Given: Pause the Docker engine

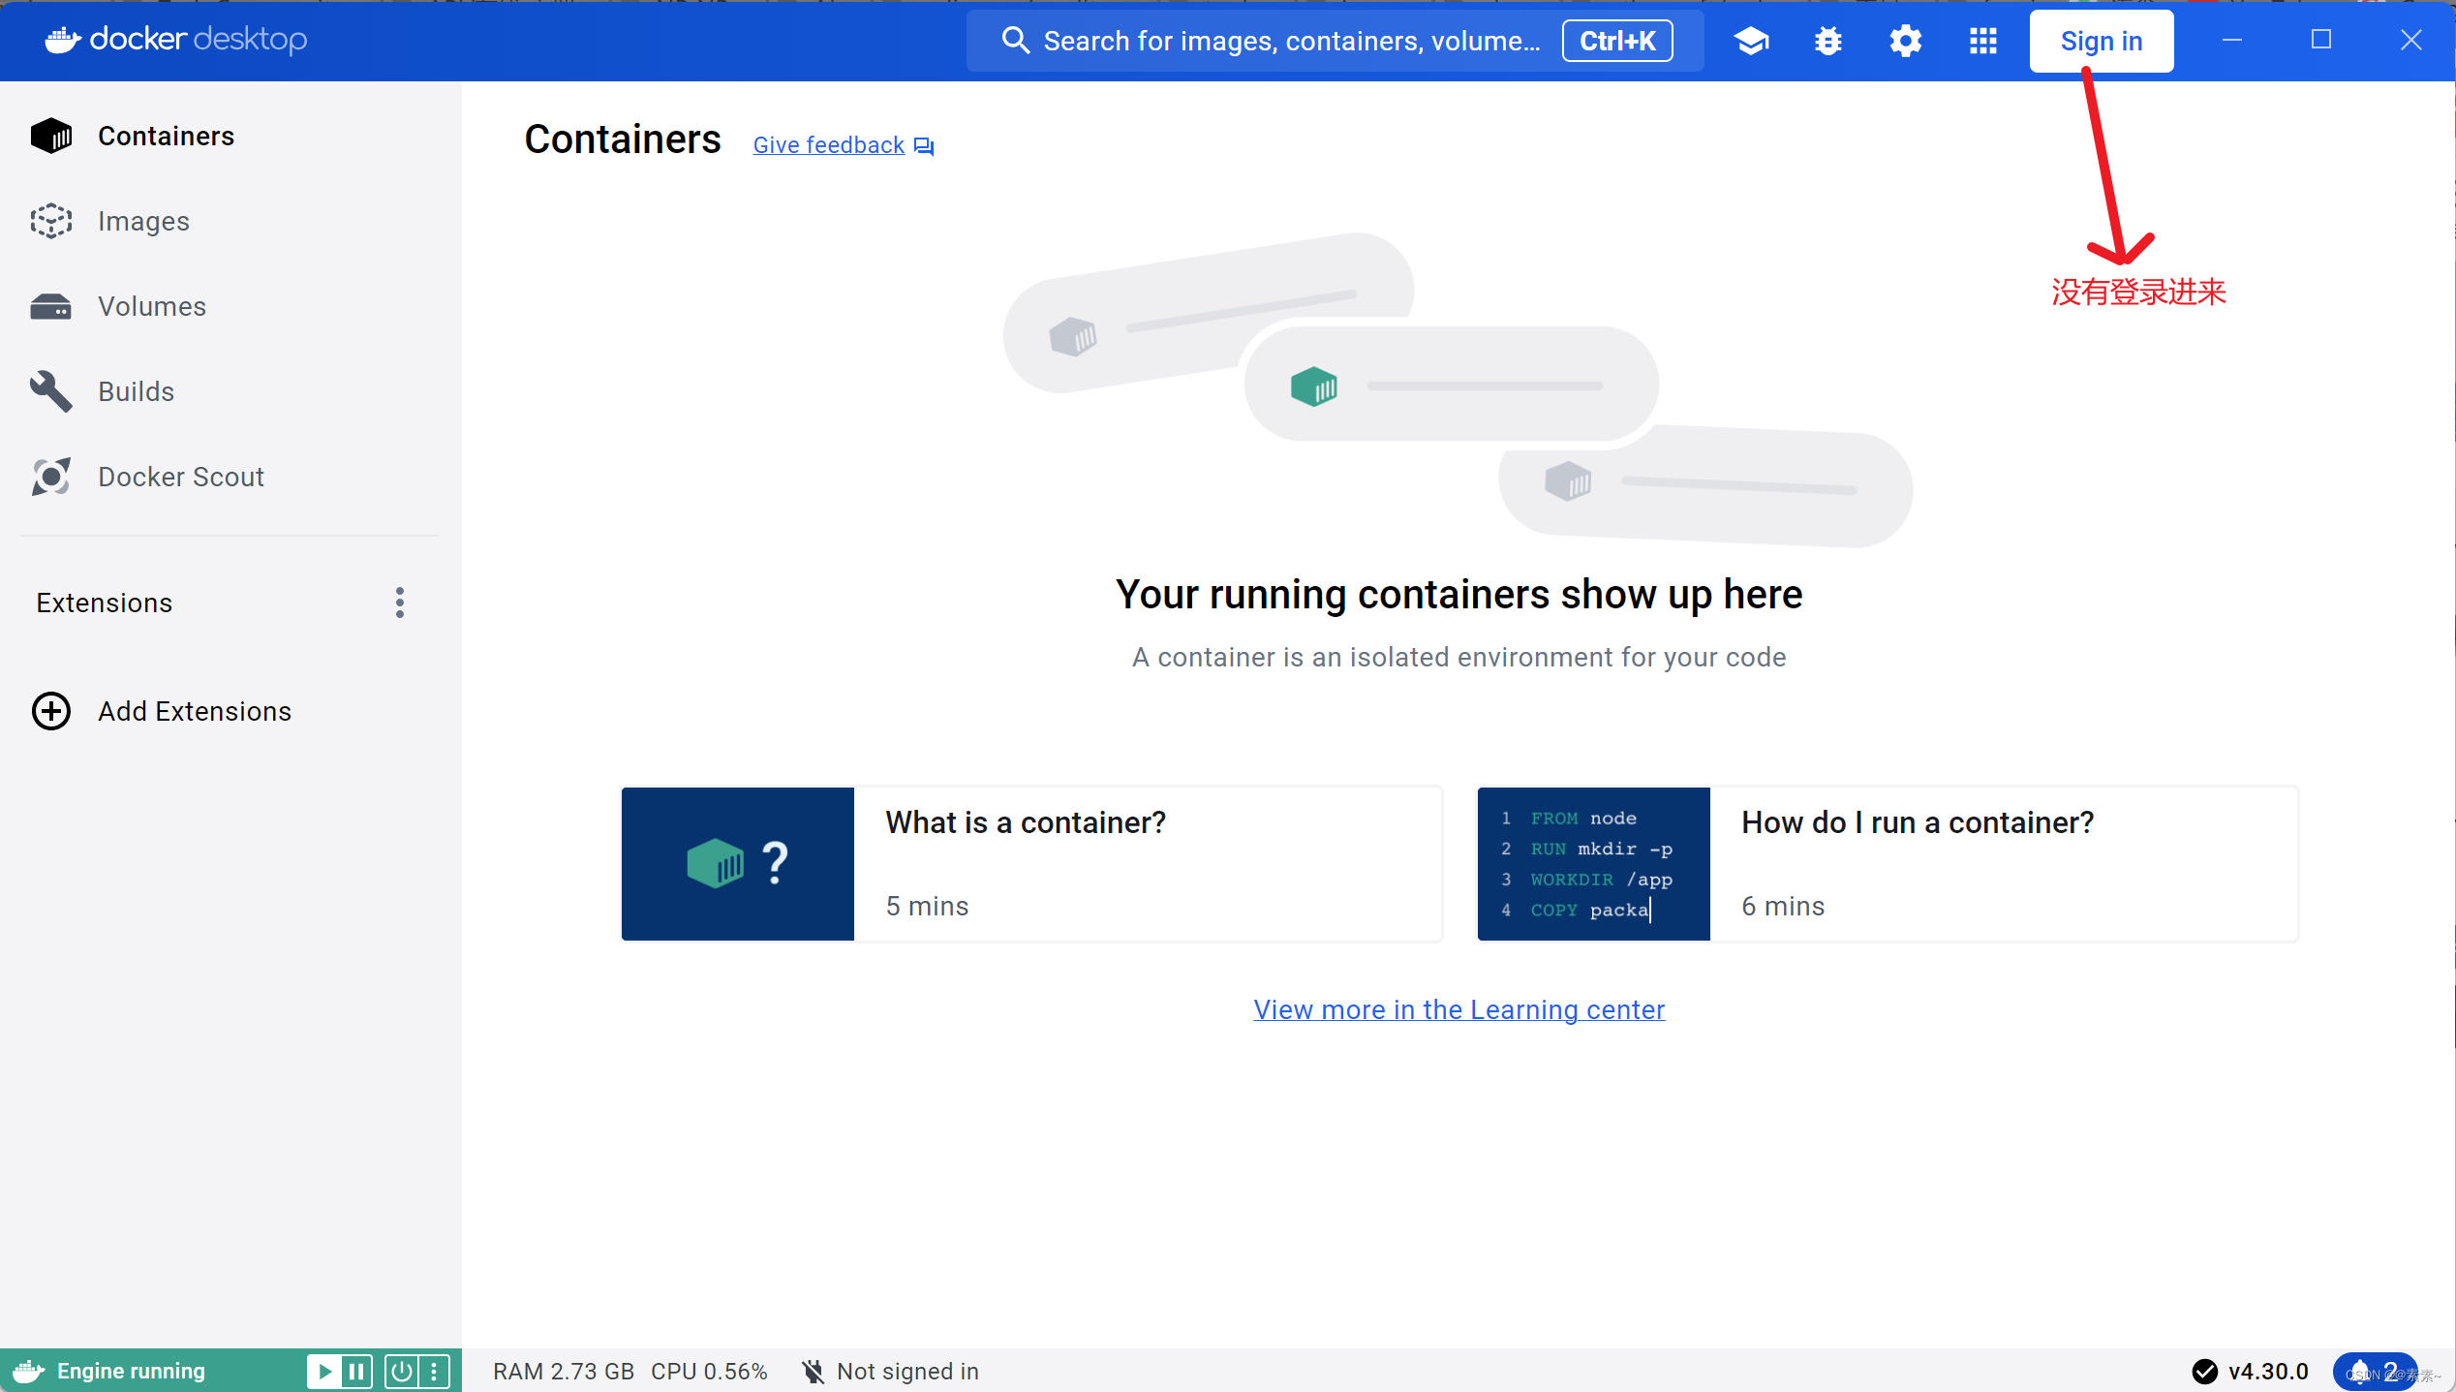Looking at the screenshot, I should (356, 1371).
